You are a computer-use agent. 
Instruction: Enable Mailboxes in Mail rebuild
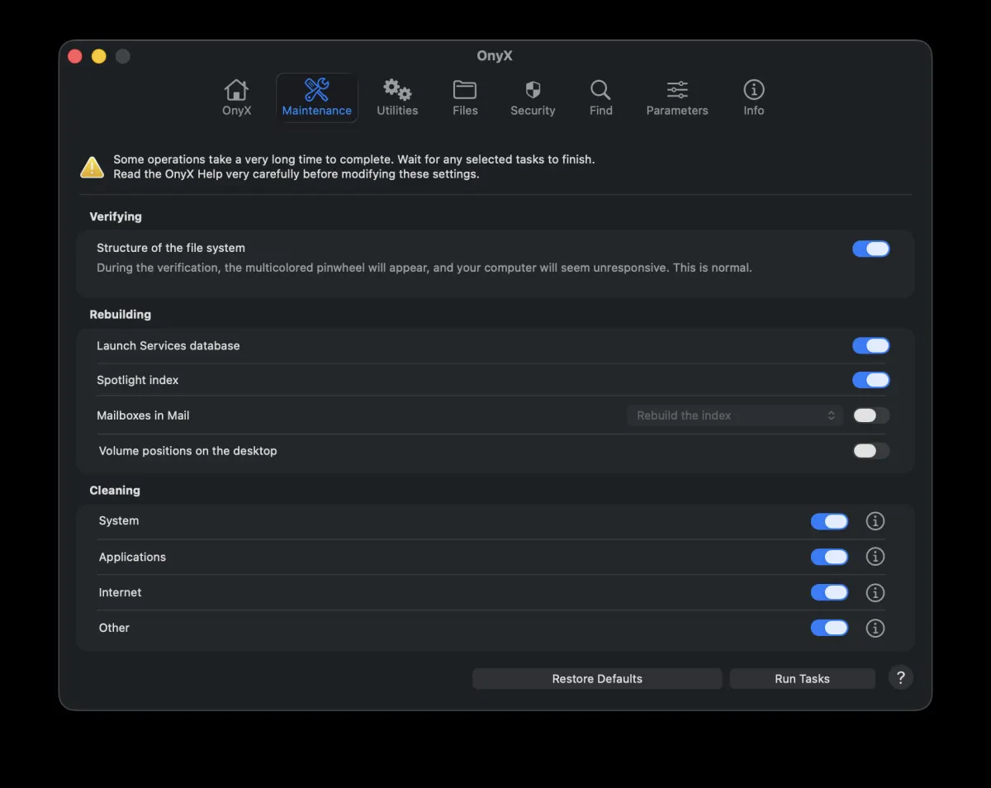[x=871, y=415]
